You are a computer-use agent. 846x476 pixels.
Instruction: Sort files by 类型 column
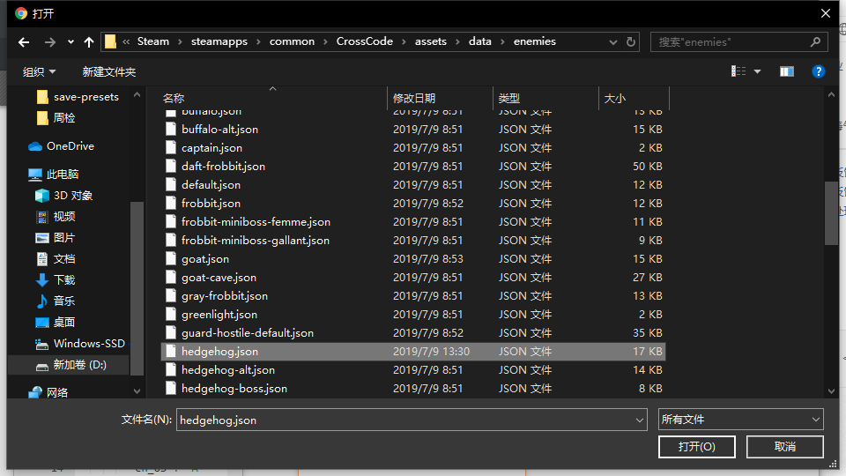coord(508,98)
